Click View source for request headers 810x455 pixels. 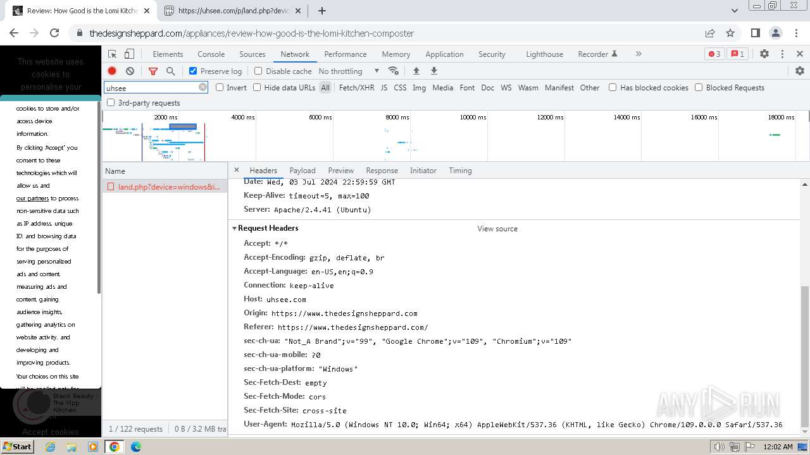497,229
